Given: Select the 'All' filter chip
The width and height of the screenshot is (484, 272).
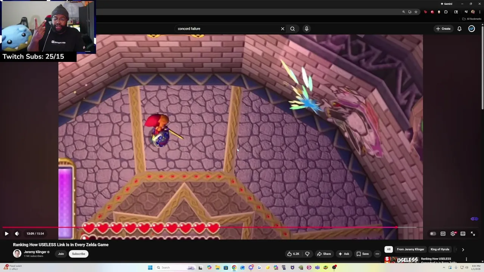Looking at the screenshot, I should [x=388, y=249].
